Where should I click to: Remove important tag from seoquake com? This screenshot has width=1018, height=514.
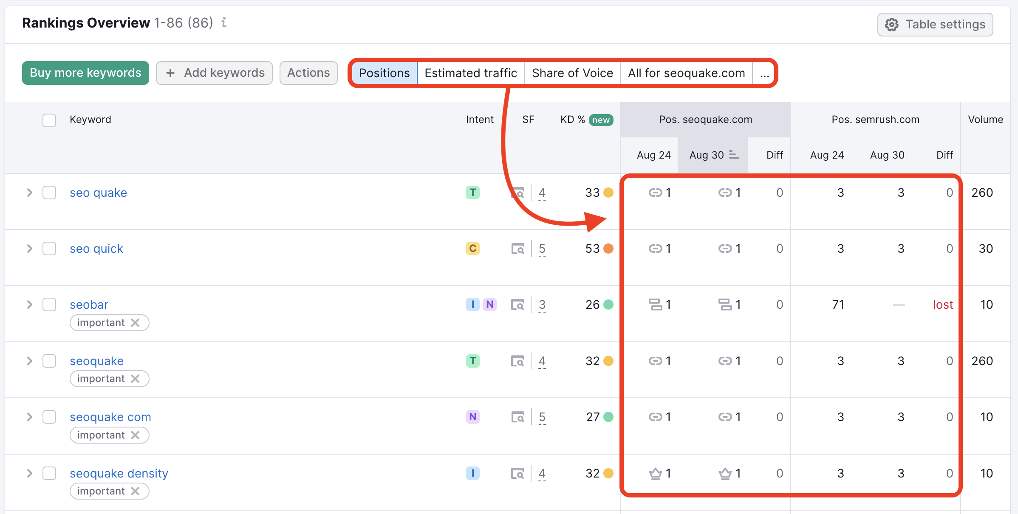[135, 435]
